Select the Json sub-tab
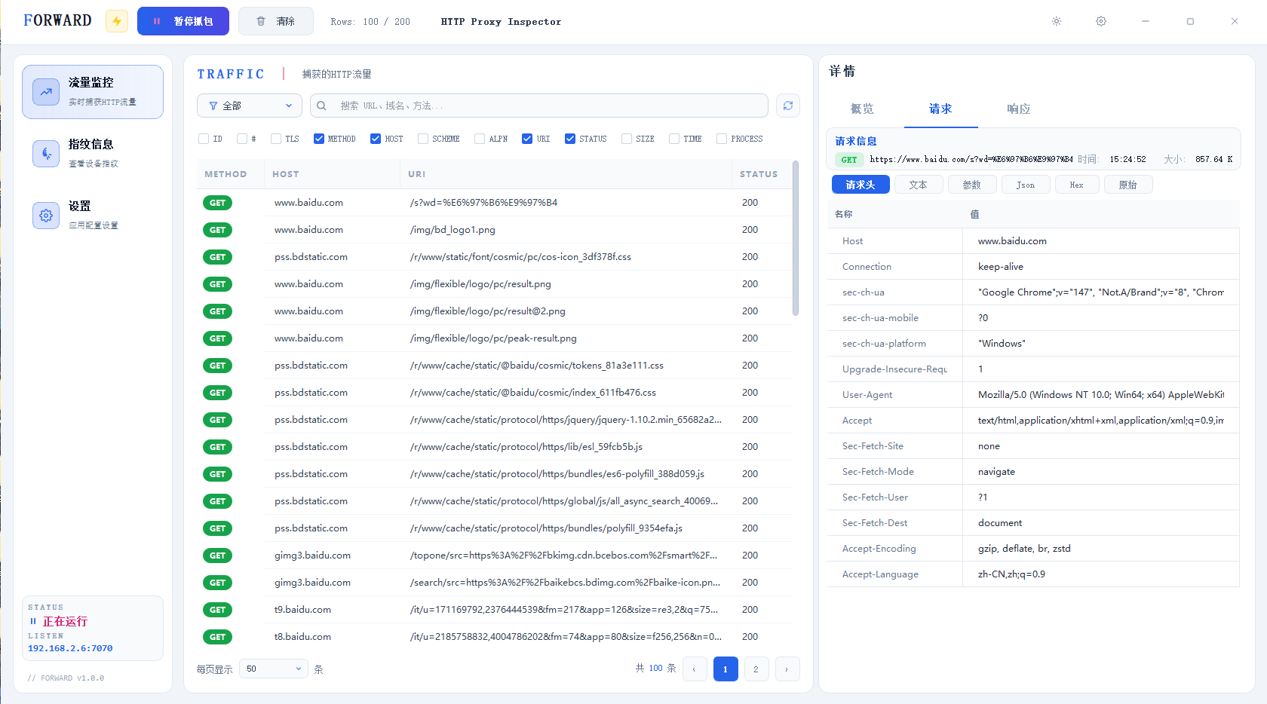 [1026, 185]
